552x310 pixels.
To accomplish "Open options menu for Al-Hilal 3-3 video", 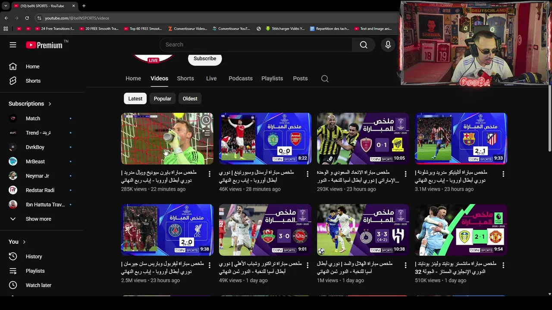I will (x=405, y=265).
